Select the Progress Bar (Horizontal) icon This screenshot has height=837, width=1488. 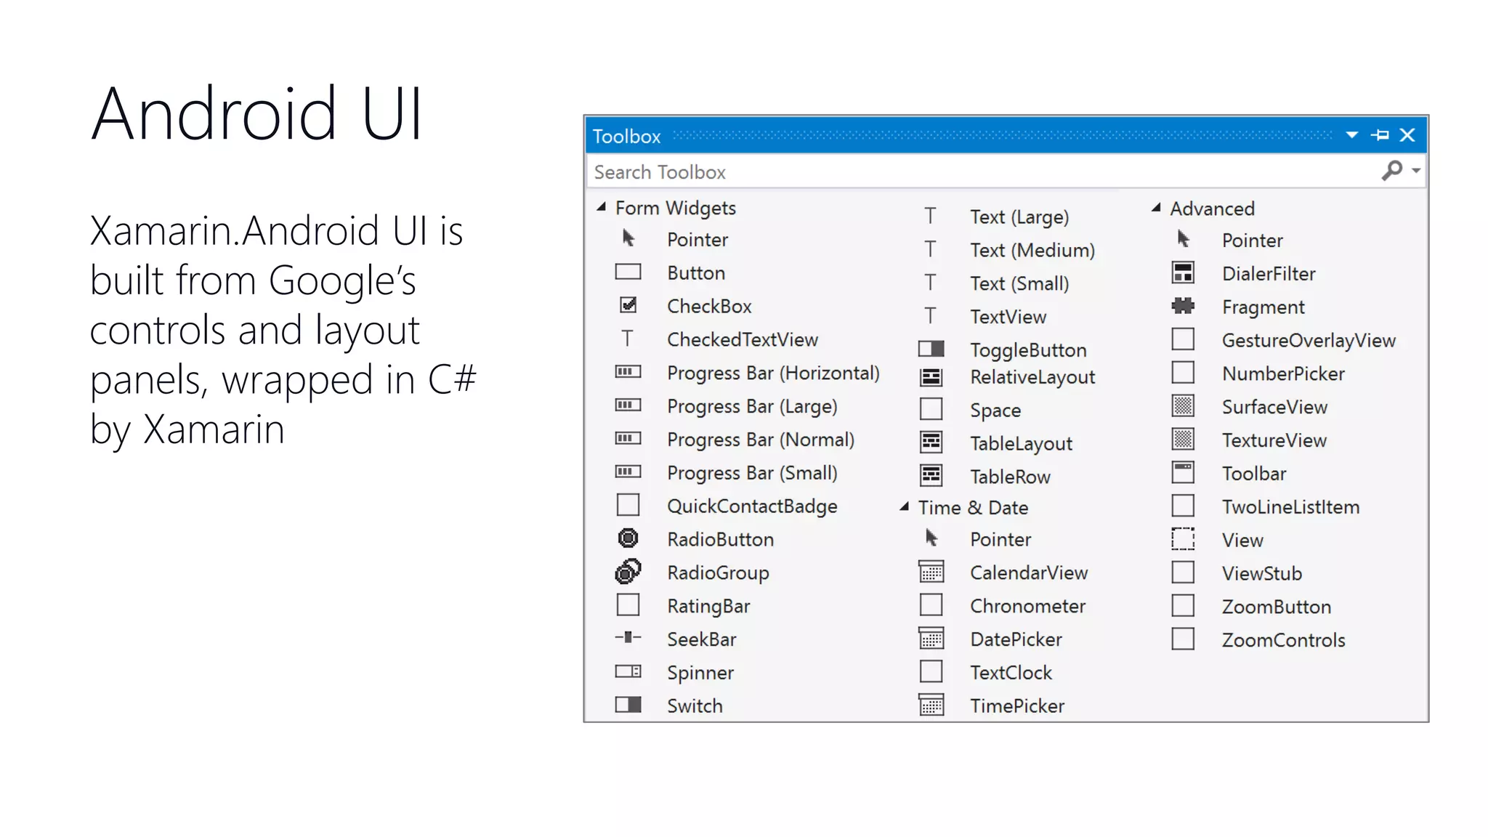(x=628, y=372)
